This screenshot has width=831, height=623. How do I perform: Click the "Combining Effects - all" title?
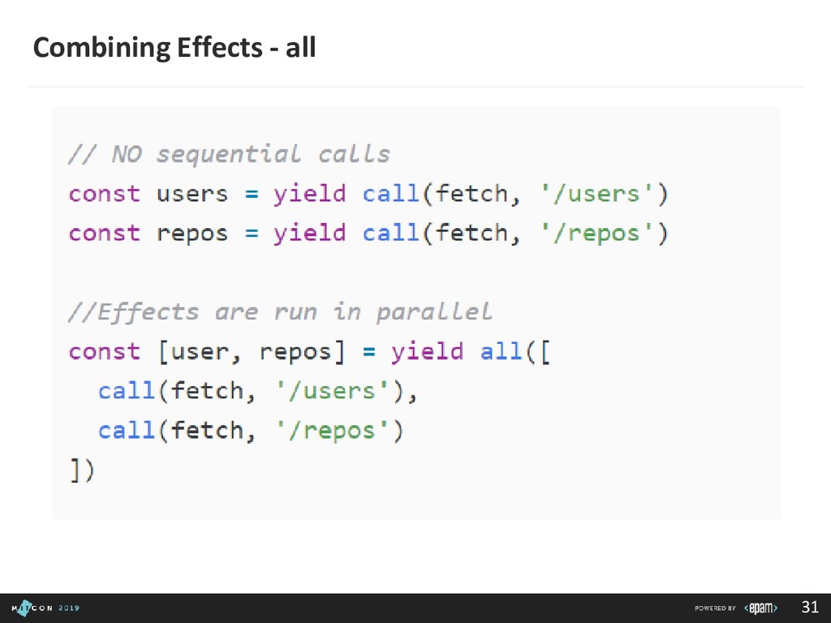pos(174,48)
